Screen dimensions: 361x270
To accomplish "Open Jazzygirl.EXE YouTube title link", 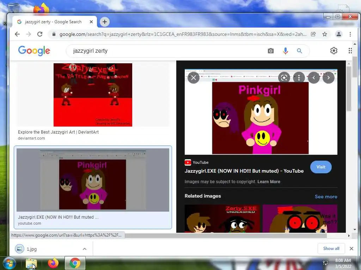I will coord(244,171).
